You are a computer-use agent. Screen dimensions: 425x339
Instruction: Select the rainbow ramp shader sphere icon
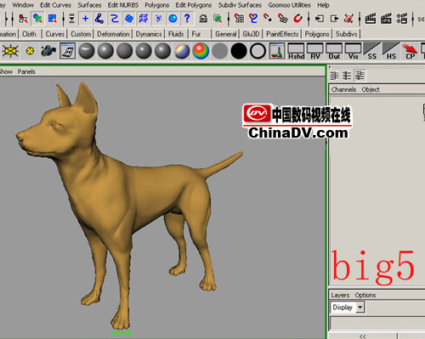click(x=201, y=51)
